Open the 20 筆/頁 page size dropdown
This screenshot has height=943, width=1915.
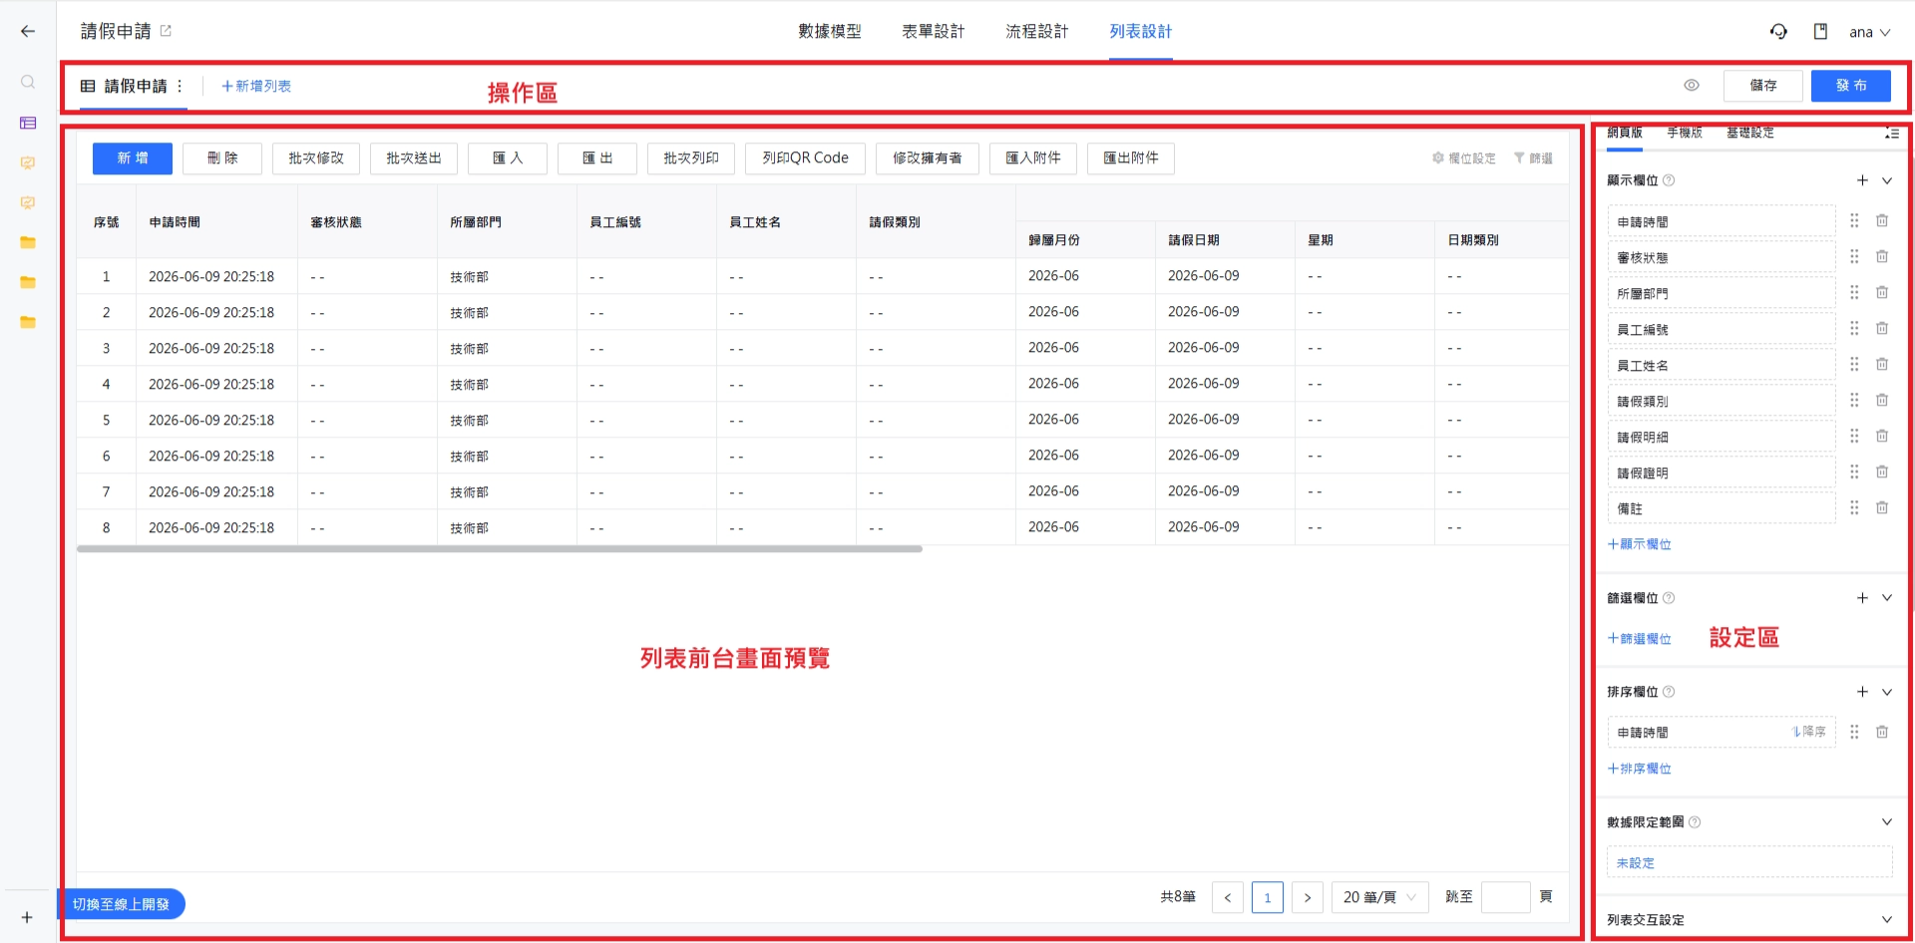[x=1380, y=897]
